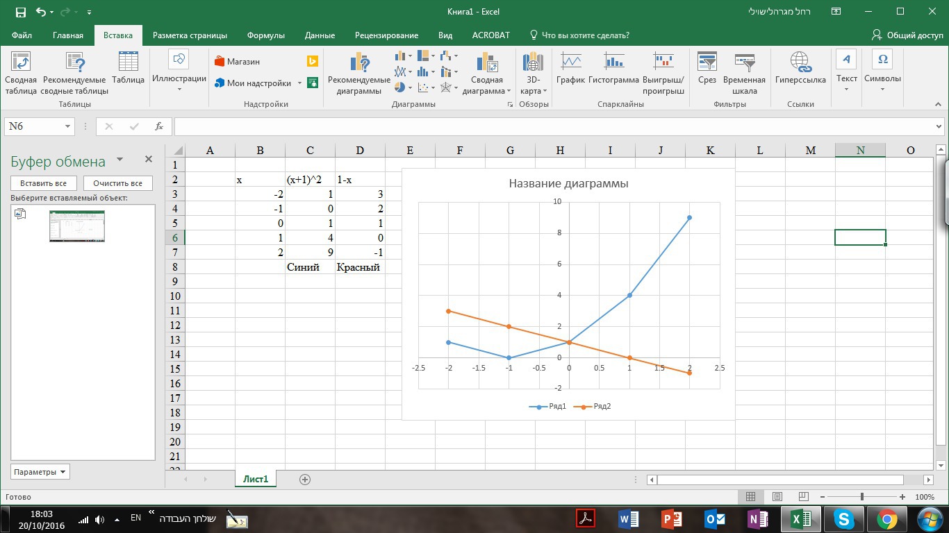Open the Диаграммы dialog launcher
The width and height of the screenshot is (949, 533).
click(510, 105)
